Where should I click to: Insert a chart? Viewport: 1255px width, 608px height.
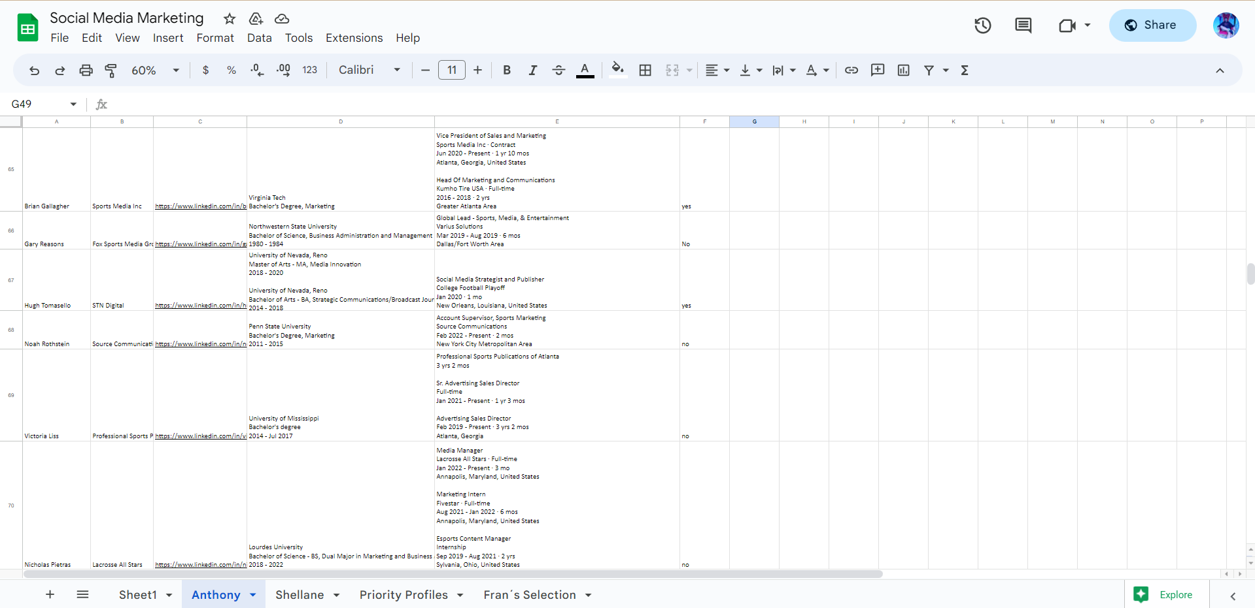click(x=904, y=71)
